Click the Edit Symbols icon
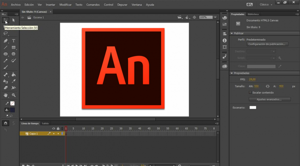The image size is (300, 166). point(187,17)
